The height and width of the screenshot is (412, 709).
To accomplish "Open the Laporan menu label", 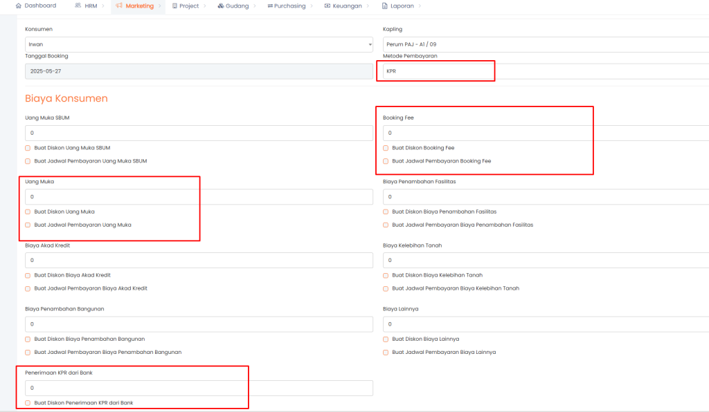I will (404, 6).
